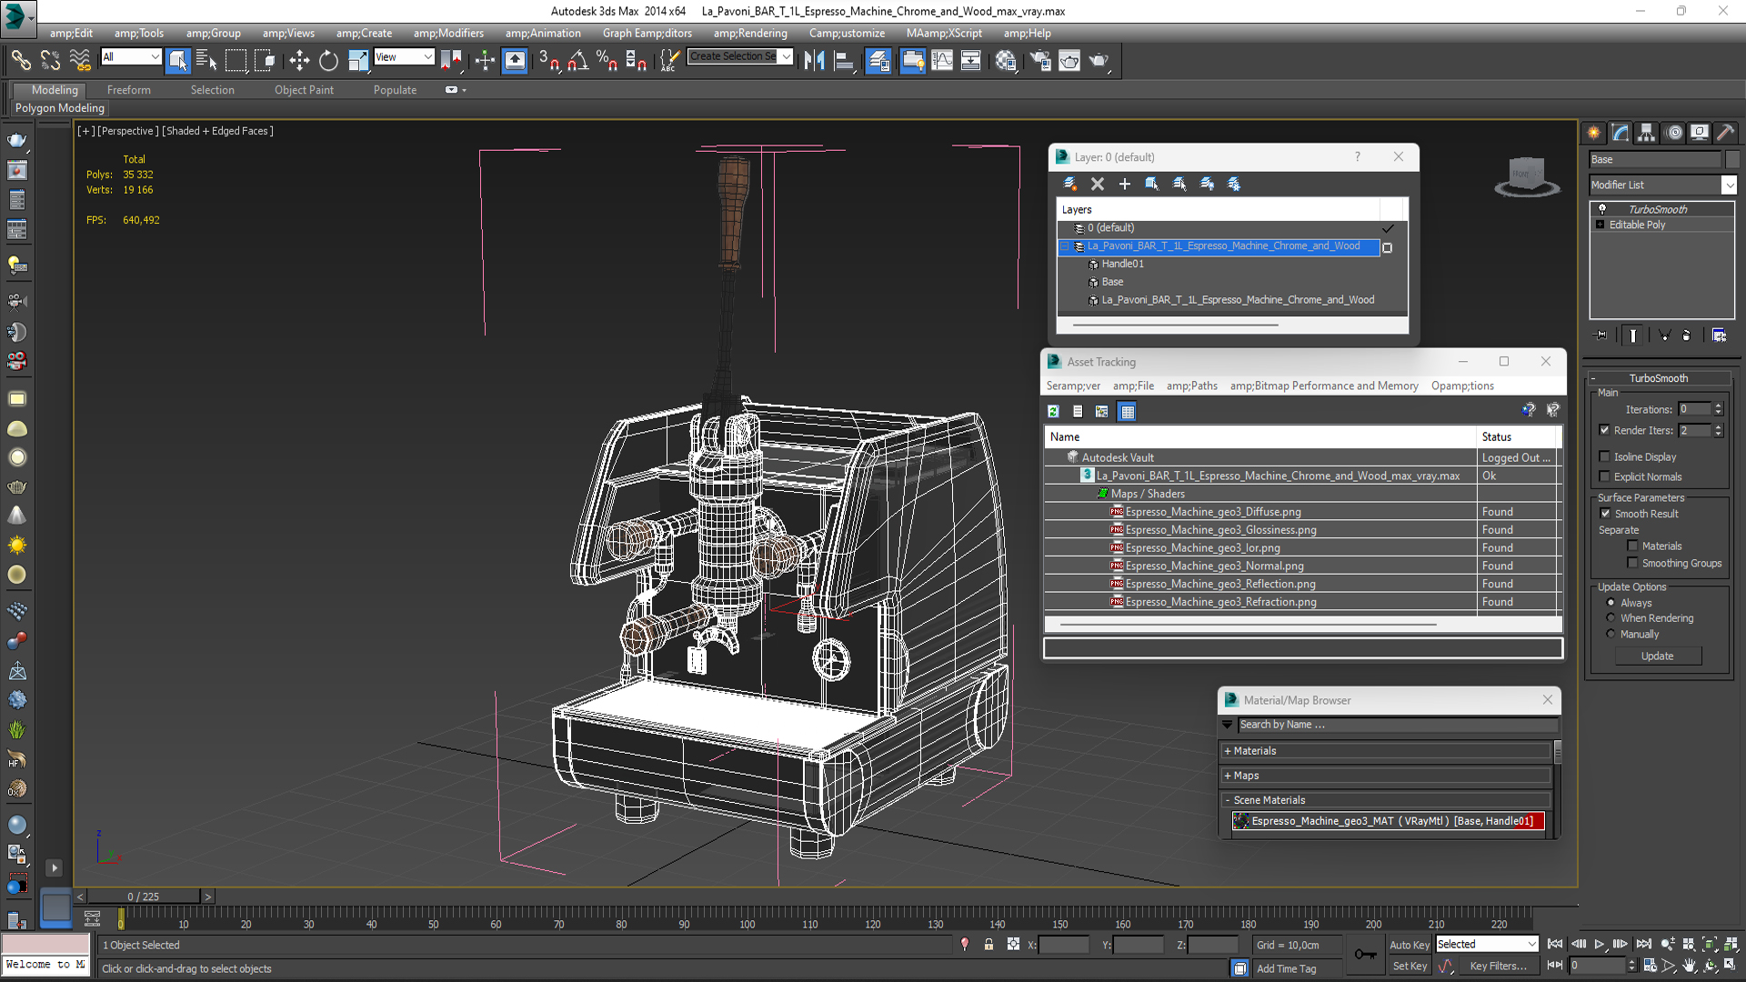Click the Asset Tracking horizontal scrollbar
This screenshot has height=982, width=1746.
(1249, 625)
